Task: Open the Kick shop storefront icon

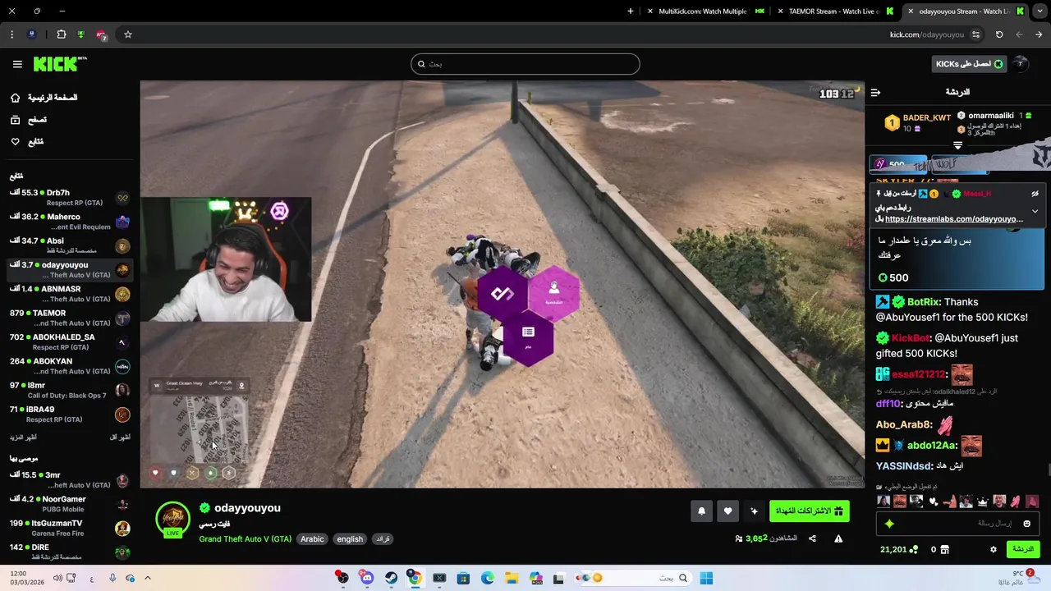Action: [x=944, y=549]
